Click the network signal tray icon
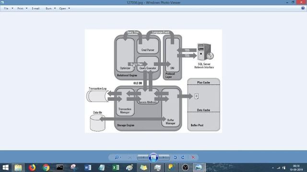This screenshot has width=307, height=172. 278,168
